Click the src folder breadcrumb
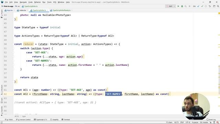 click(x=18, y=6)
